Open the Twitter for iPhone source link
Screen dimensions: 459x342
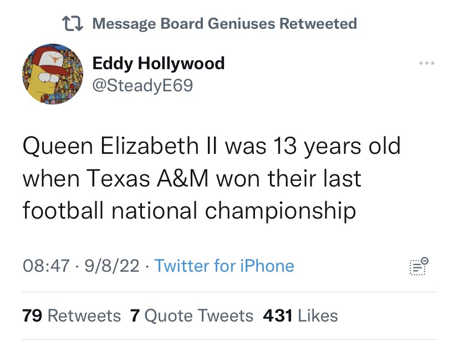224,266
